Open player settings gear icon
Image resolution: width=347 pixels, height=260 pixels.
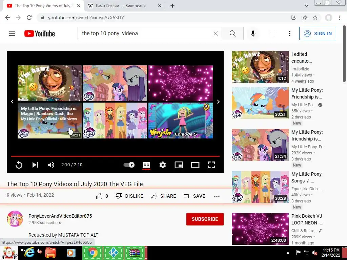[163, 165]
